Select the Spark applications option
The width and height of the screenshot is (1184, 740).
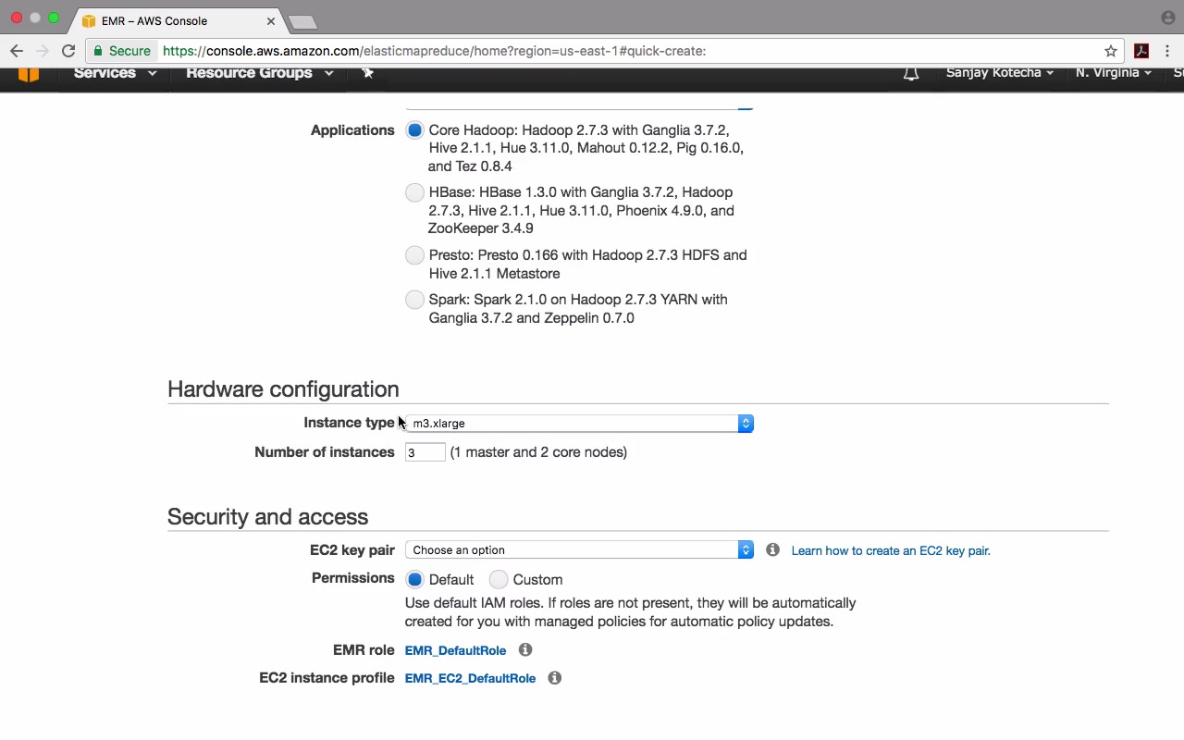414,300
